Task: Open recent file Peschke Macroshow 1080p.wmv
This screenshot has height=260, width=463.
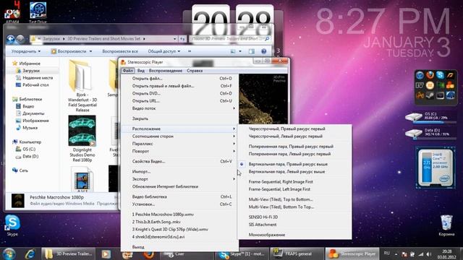Action: tap(179, 214)
